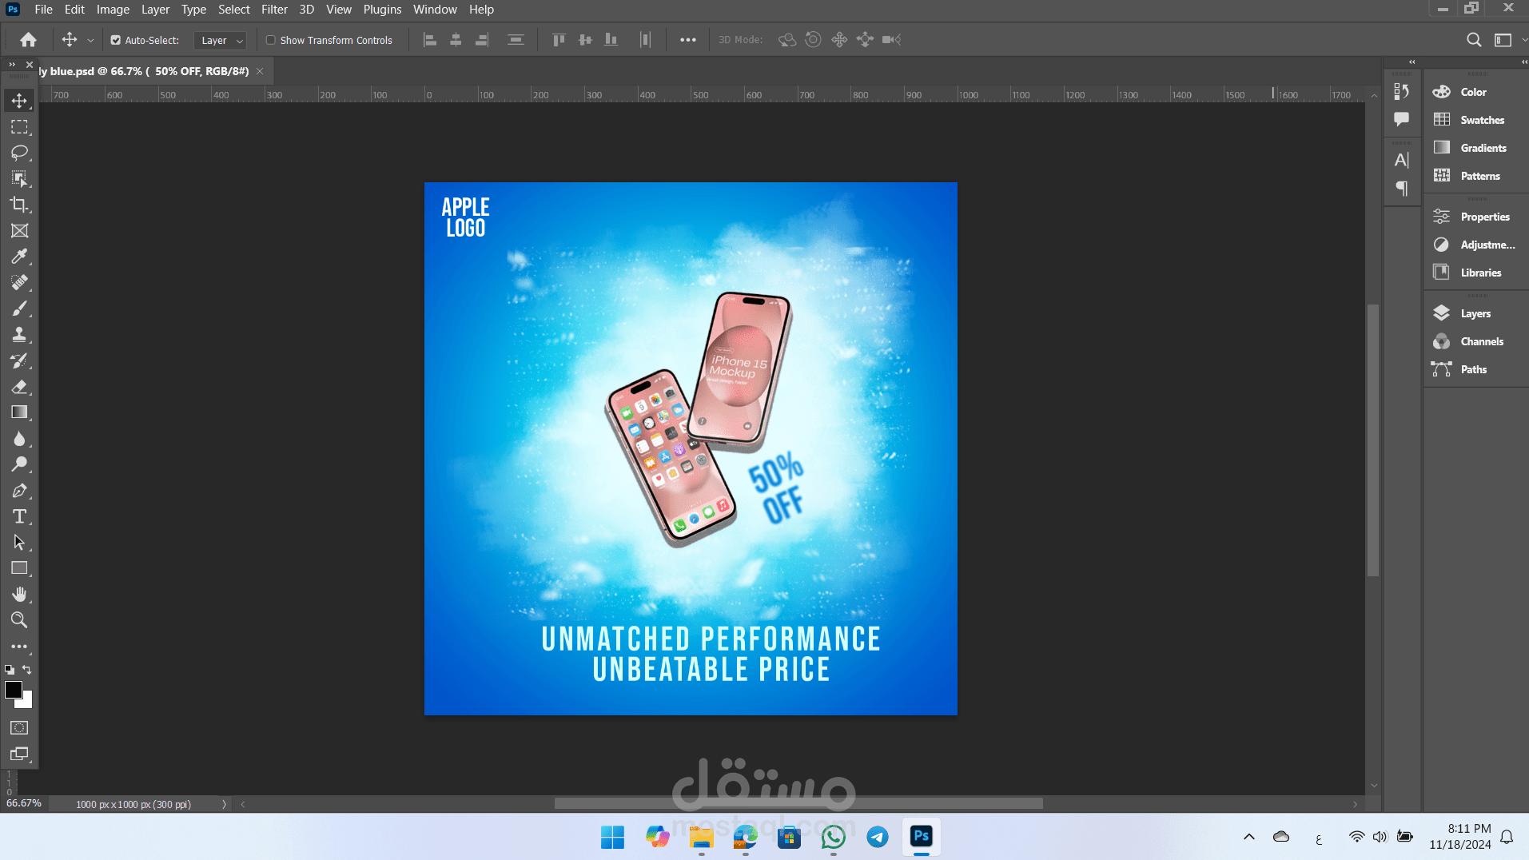
Task: Open the Search icon in options bar
Action: pos(1474,40)
